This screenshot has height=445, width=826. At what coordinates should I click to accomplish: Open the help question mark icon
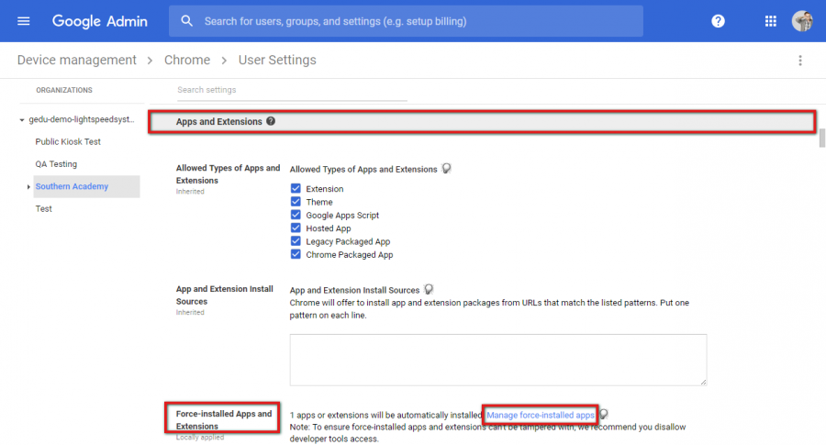718,21
